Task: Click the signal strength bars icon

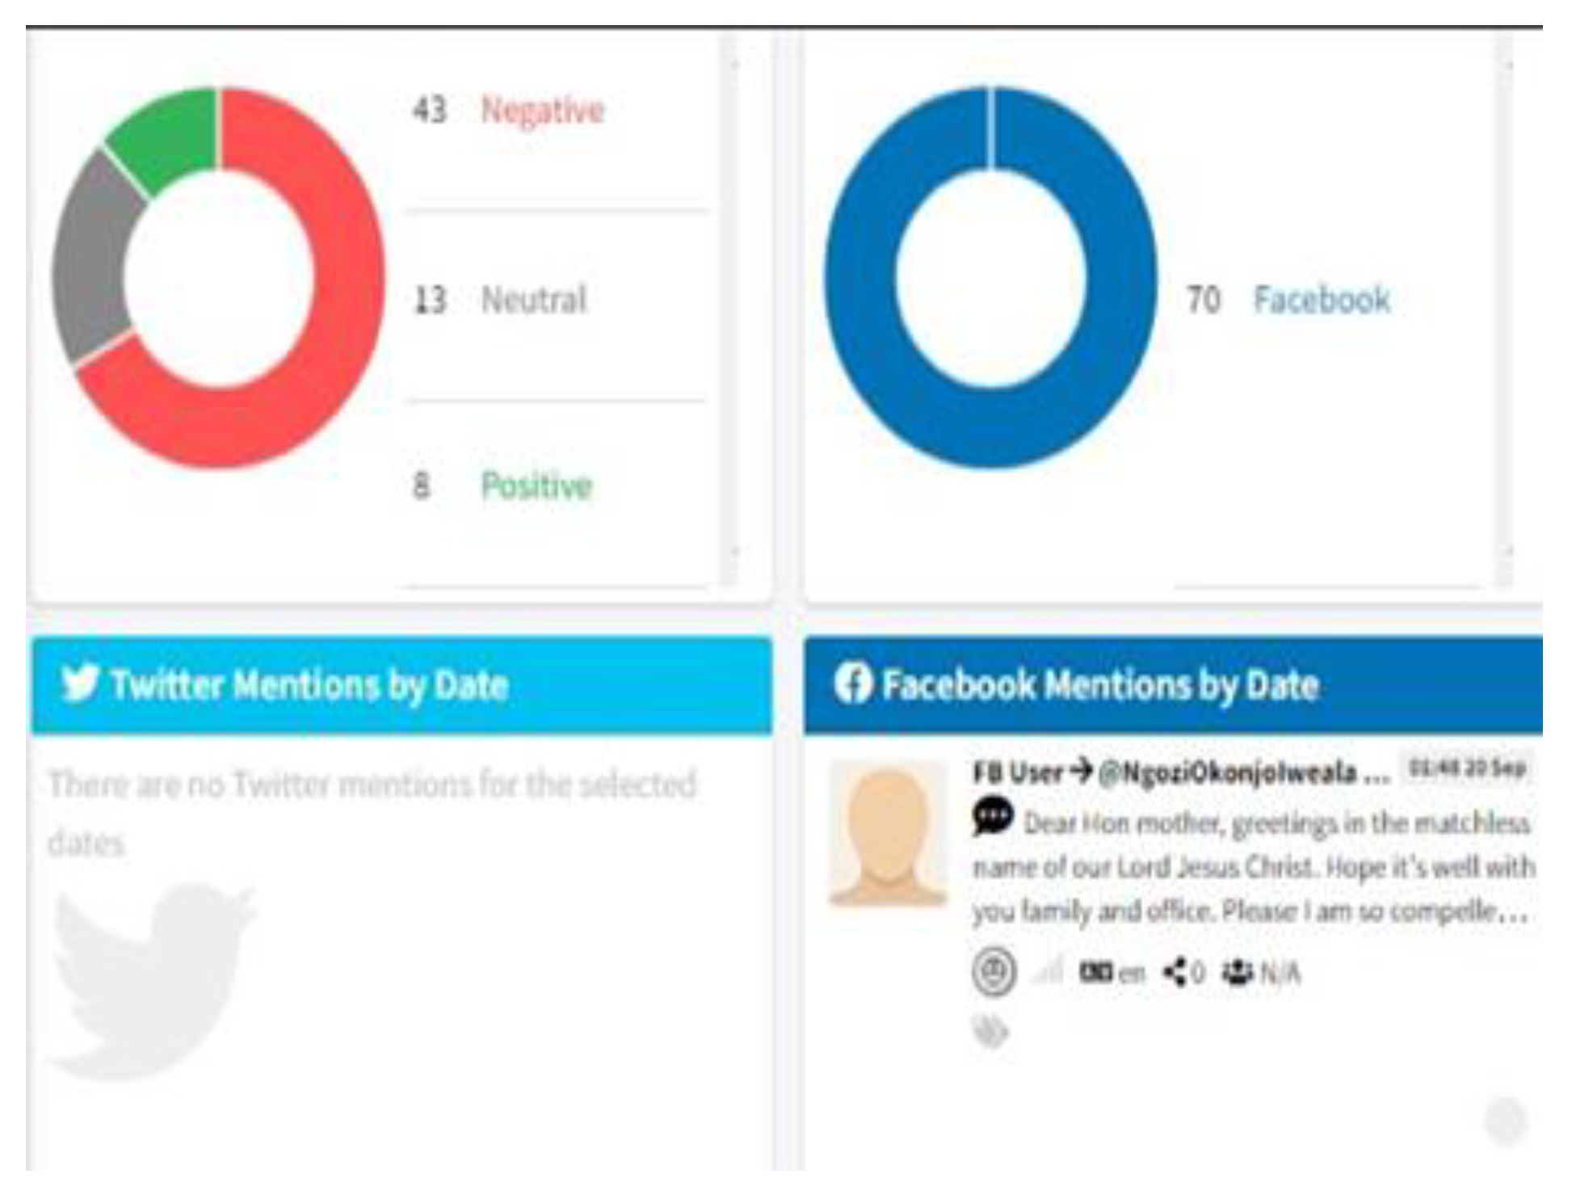Action: (1049, 972)
